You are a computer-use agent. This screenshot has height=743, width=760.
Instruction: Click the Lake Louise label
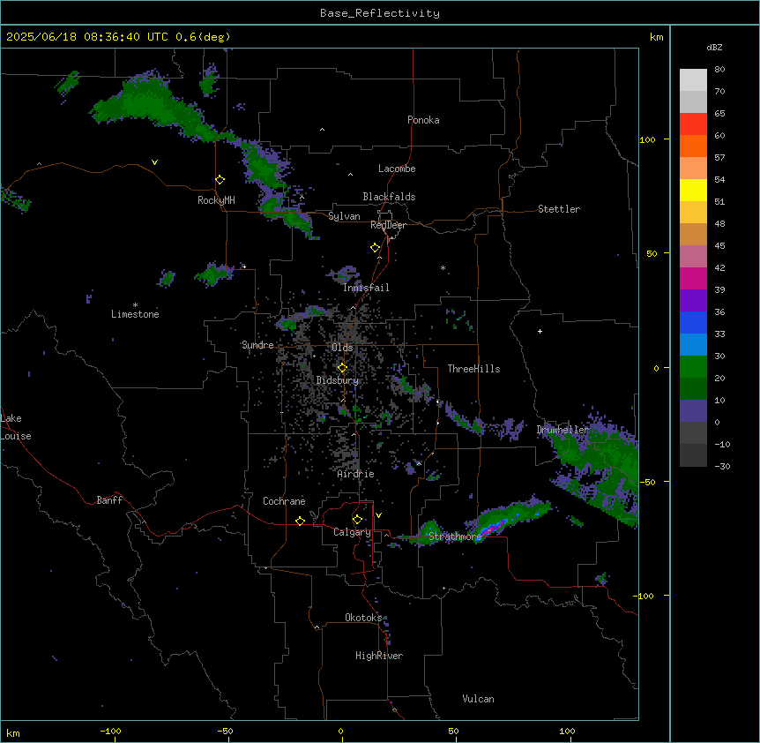click(x=16, y=427)
